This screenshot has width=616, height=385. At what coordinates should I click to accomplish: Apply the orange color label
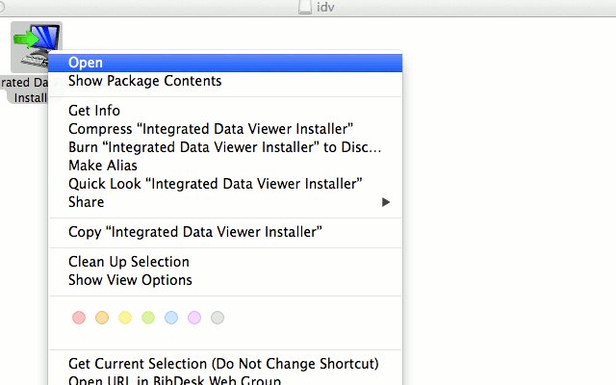[102, 318]
